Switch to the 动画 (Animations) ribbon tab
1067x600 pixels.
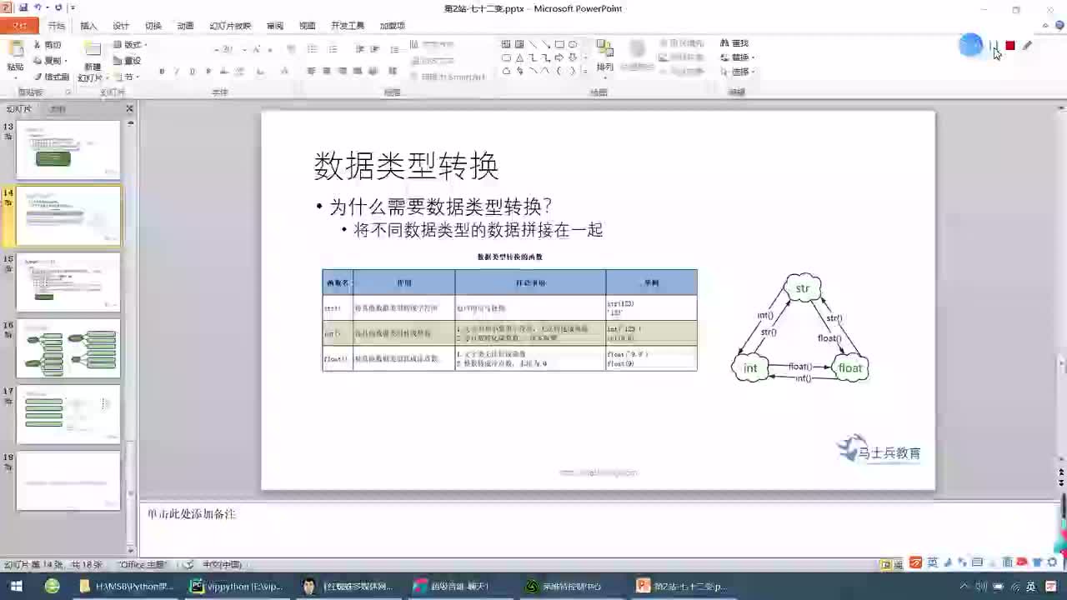[x=185, y=26]
